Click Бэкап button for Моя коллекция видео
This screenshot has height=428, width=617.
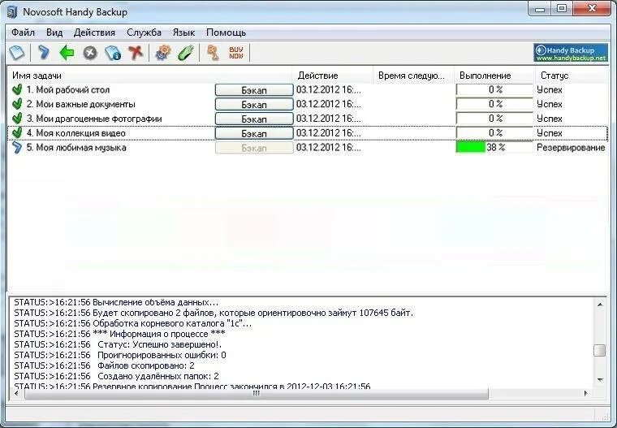(254, 133)
